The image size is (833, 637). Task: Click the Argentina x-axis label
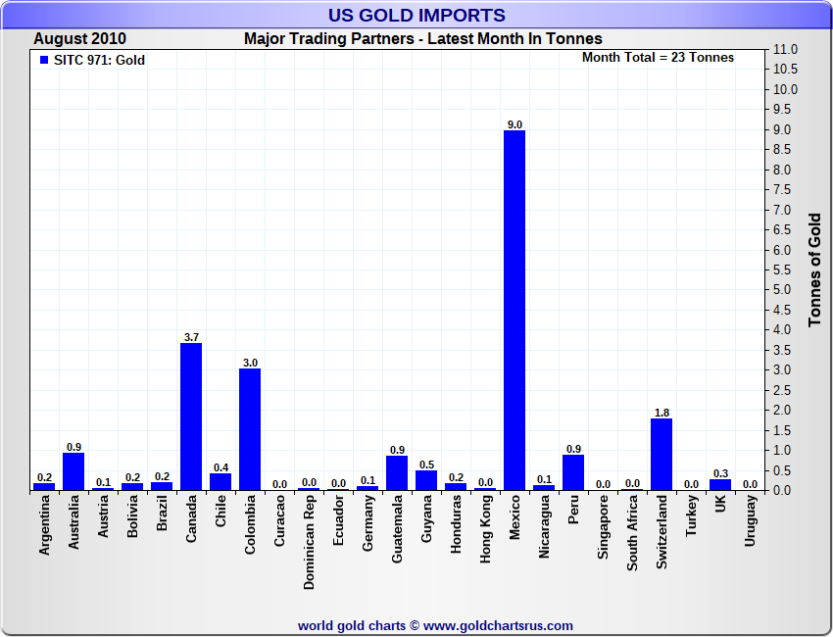[x=44, y=525]
